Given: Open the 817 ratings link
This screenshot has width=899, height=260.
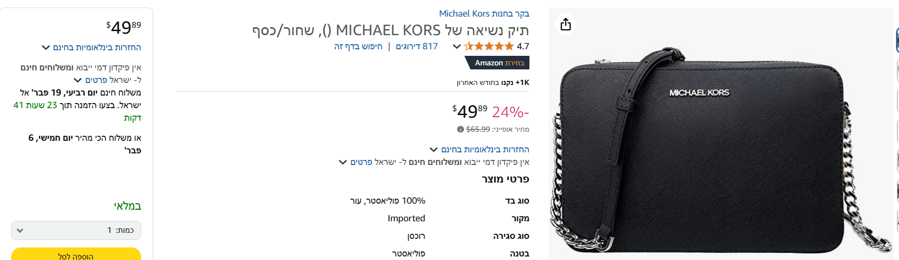Looking at the screenshot, I should tap(416, 46).
